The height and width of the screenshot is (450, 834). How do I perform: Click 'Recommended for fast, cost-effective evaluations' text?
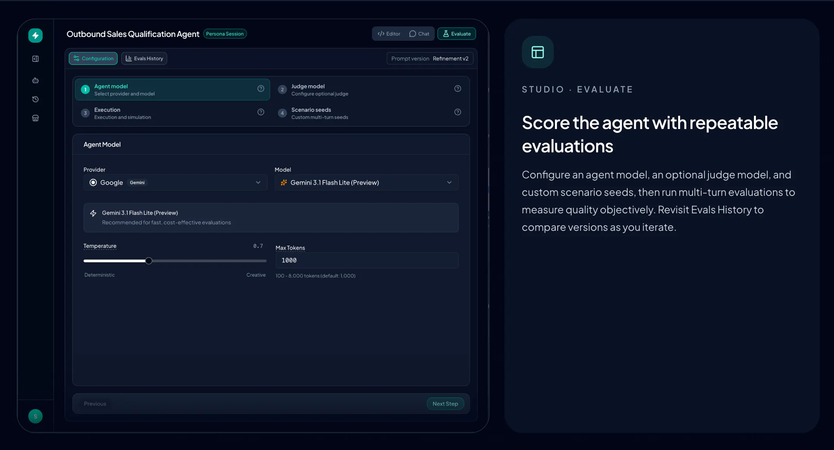click(166, 223)
